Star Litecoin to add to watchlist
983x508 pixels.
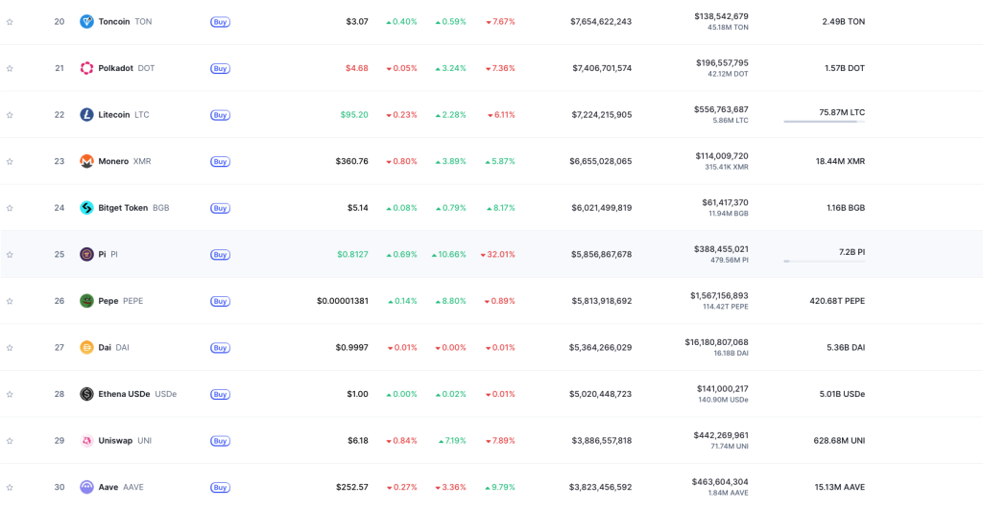[10, 115]
